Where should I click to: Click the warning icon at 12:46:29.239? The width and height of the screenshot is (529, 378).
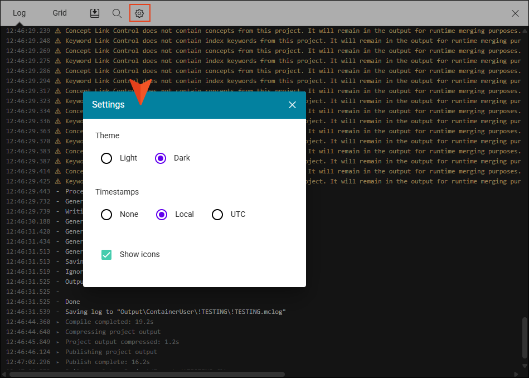pos(57,31)
